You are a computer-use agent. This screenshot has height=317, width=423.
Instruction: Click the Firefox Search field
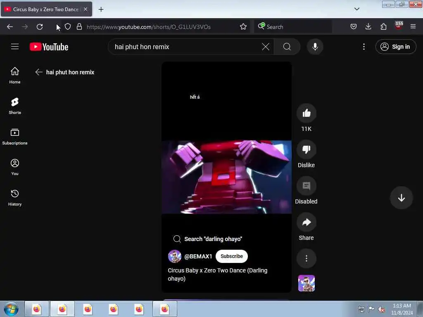point(293,27)
